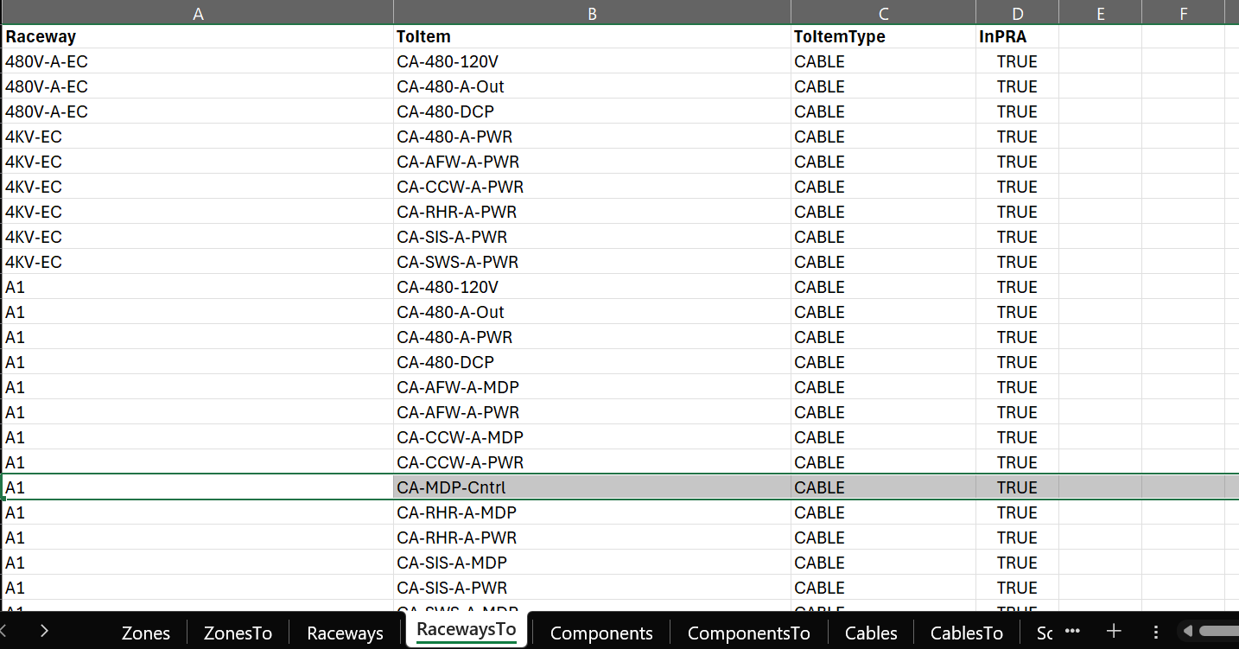This screenshot has width=1239, height=649.
Task: Select the CA-480-120V cell under 480V-A-EC
Action: [592, 62]
